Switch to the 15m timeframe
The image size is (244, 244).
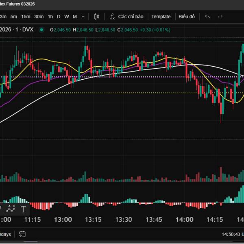point(26,17)
